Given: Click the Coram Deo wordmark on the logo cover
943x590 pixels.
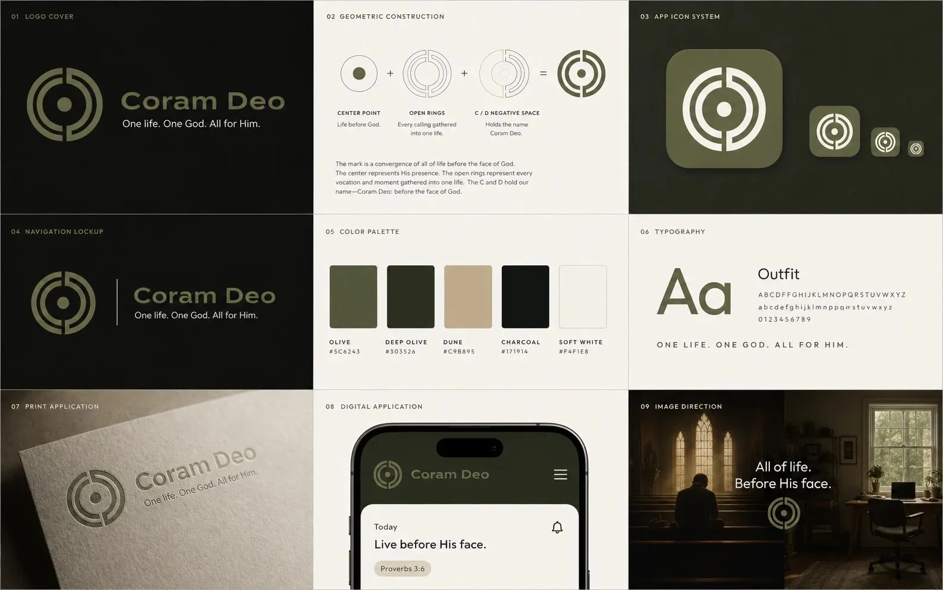Looking at the screenshot, I should coord(203,101).
